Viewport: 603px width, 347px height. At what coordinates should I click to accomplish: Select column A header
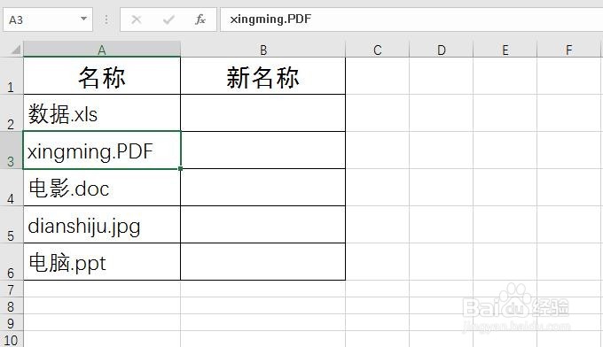(x=102, y=50)
